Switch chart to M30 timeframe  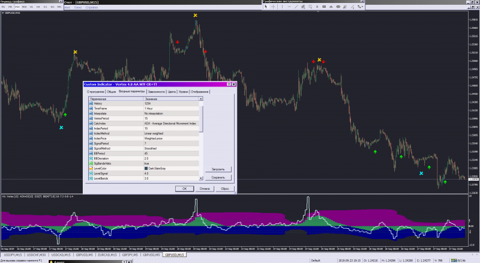click(24, 7)
